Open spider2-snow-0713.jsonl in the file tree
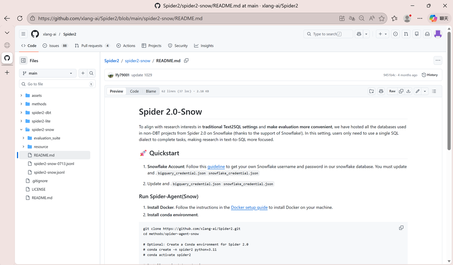453x265 pixels. pyautogui.click(x=53, y=164)
